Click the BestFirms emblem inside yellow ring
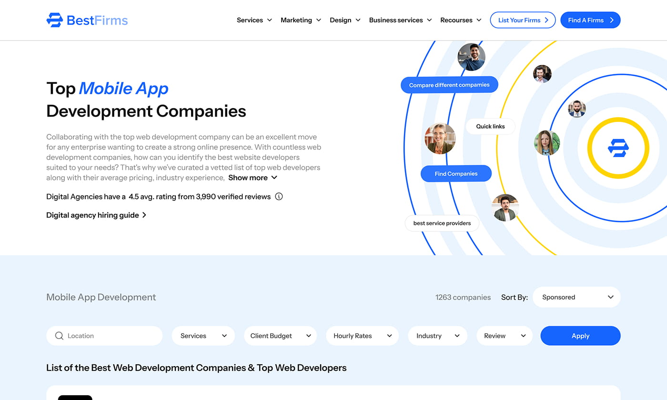Image resolution: width=667 pixels, height=400 pixels. [618, 148]
